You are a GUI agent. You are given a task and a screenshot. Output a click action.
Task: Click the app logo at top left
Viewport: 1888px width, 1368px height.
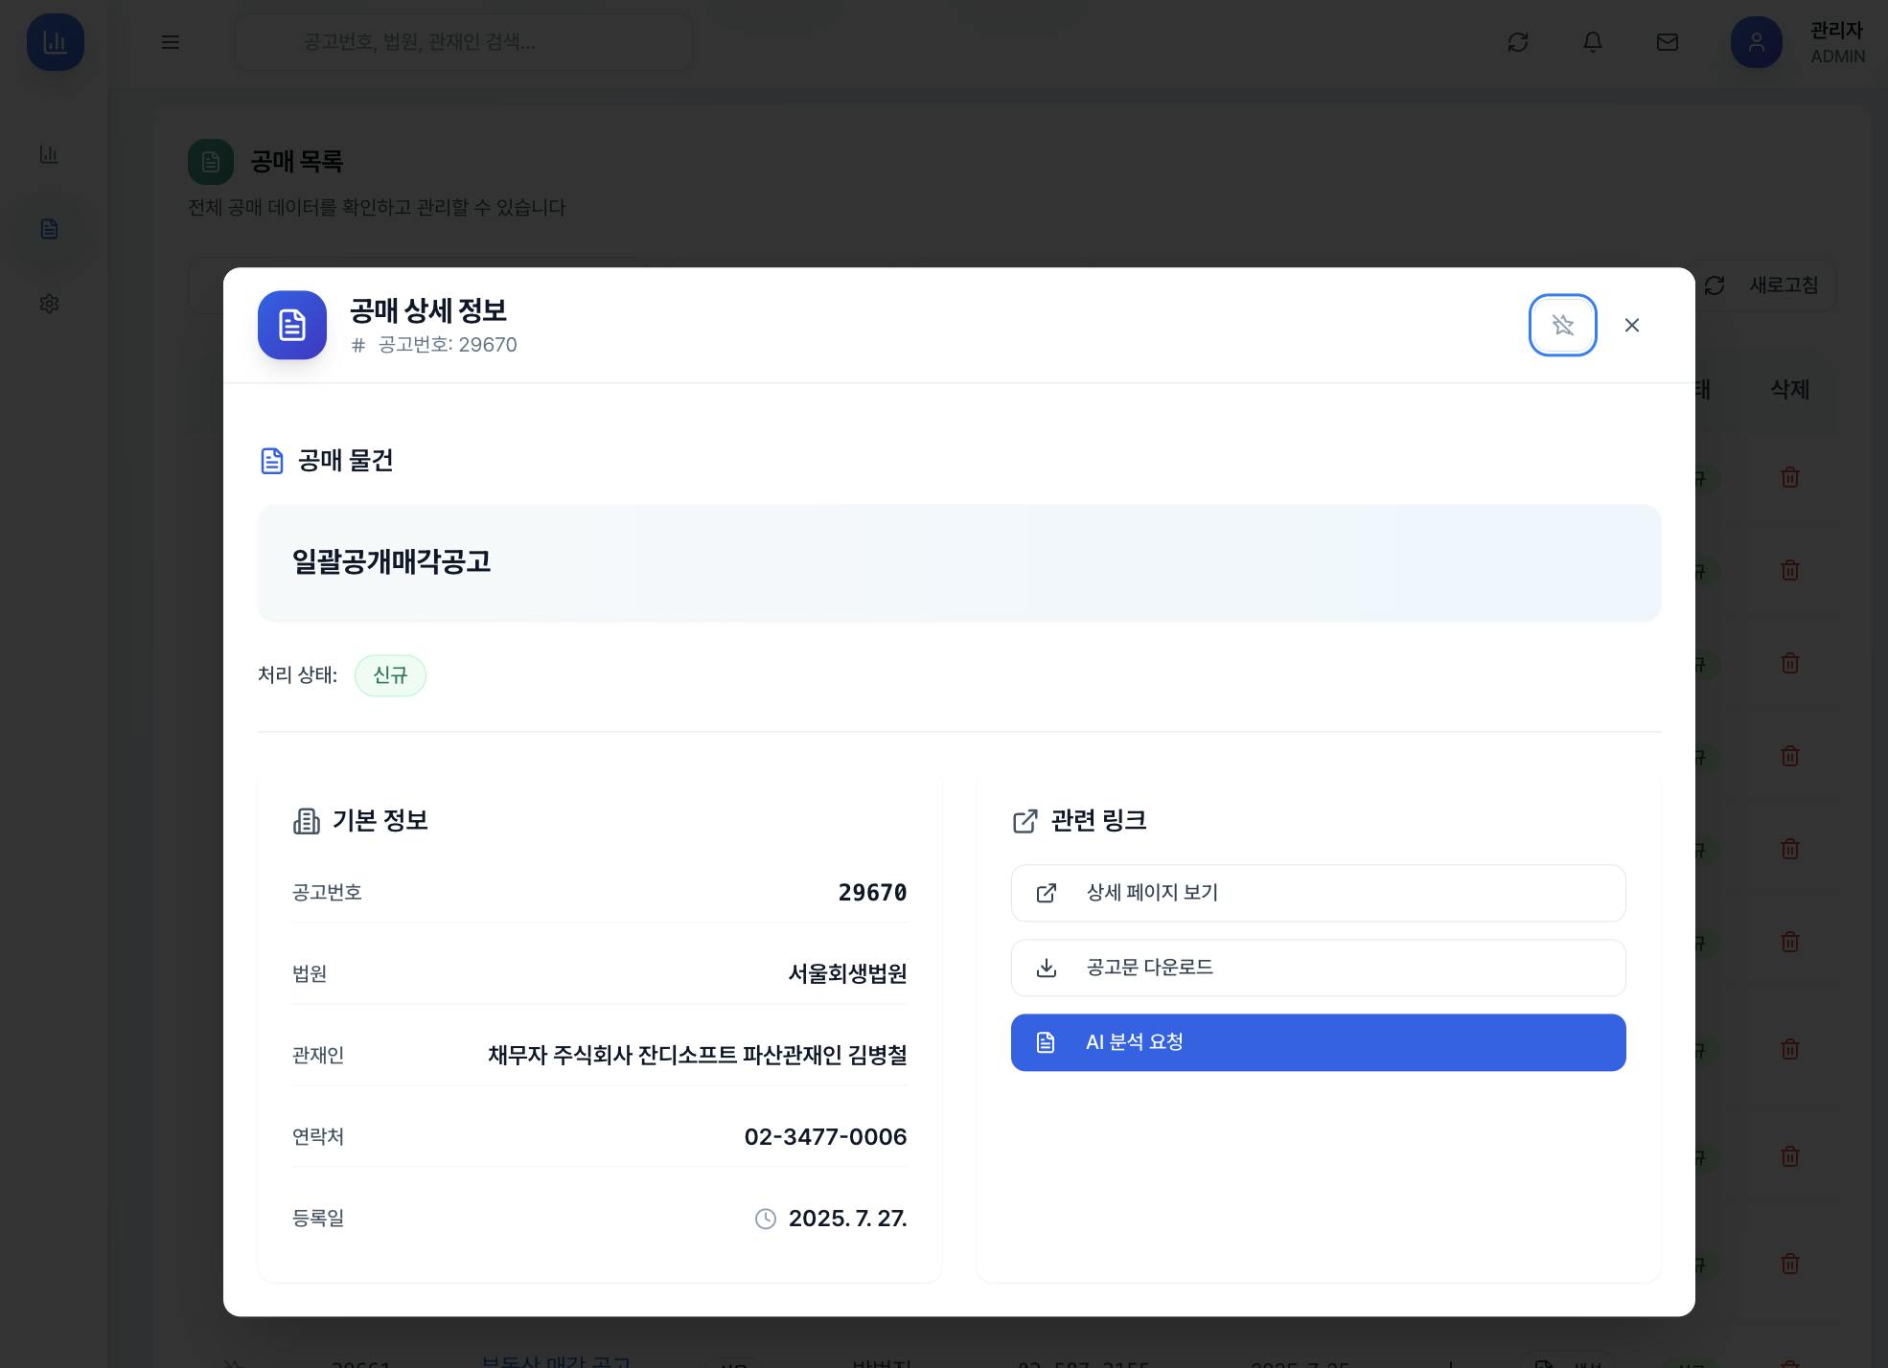click(56, 42)
